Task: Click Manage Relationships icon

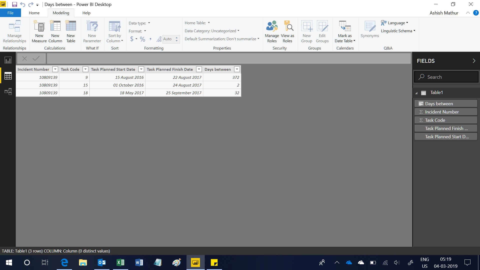Action: click(14, 26)
